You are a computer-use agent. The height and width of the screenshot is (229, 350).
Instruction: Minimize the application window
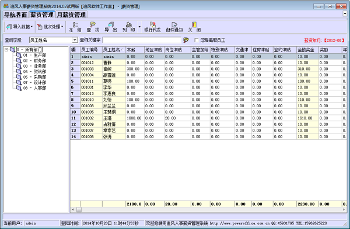click(318, 6)
